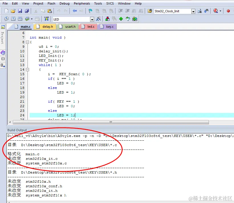Click the LOAD download to flash icon
This screenshot has width=234, height=203.
pyautogui.click(x=46, y=19)
